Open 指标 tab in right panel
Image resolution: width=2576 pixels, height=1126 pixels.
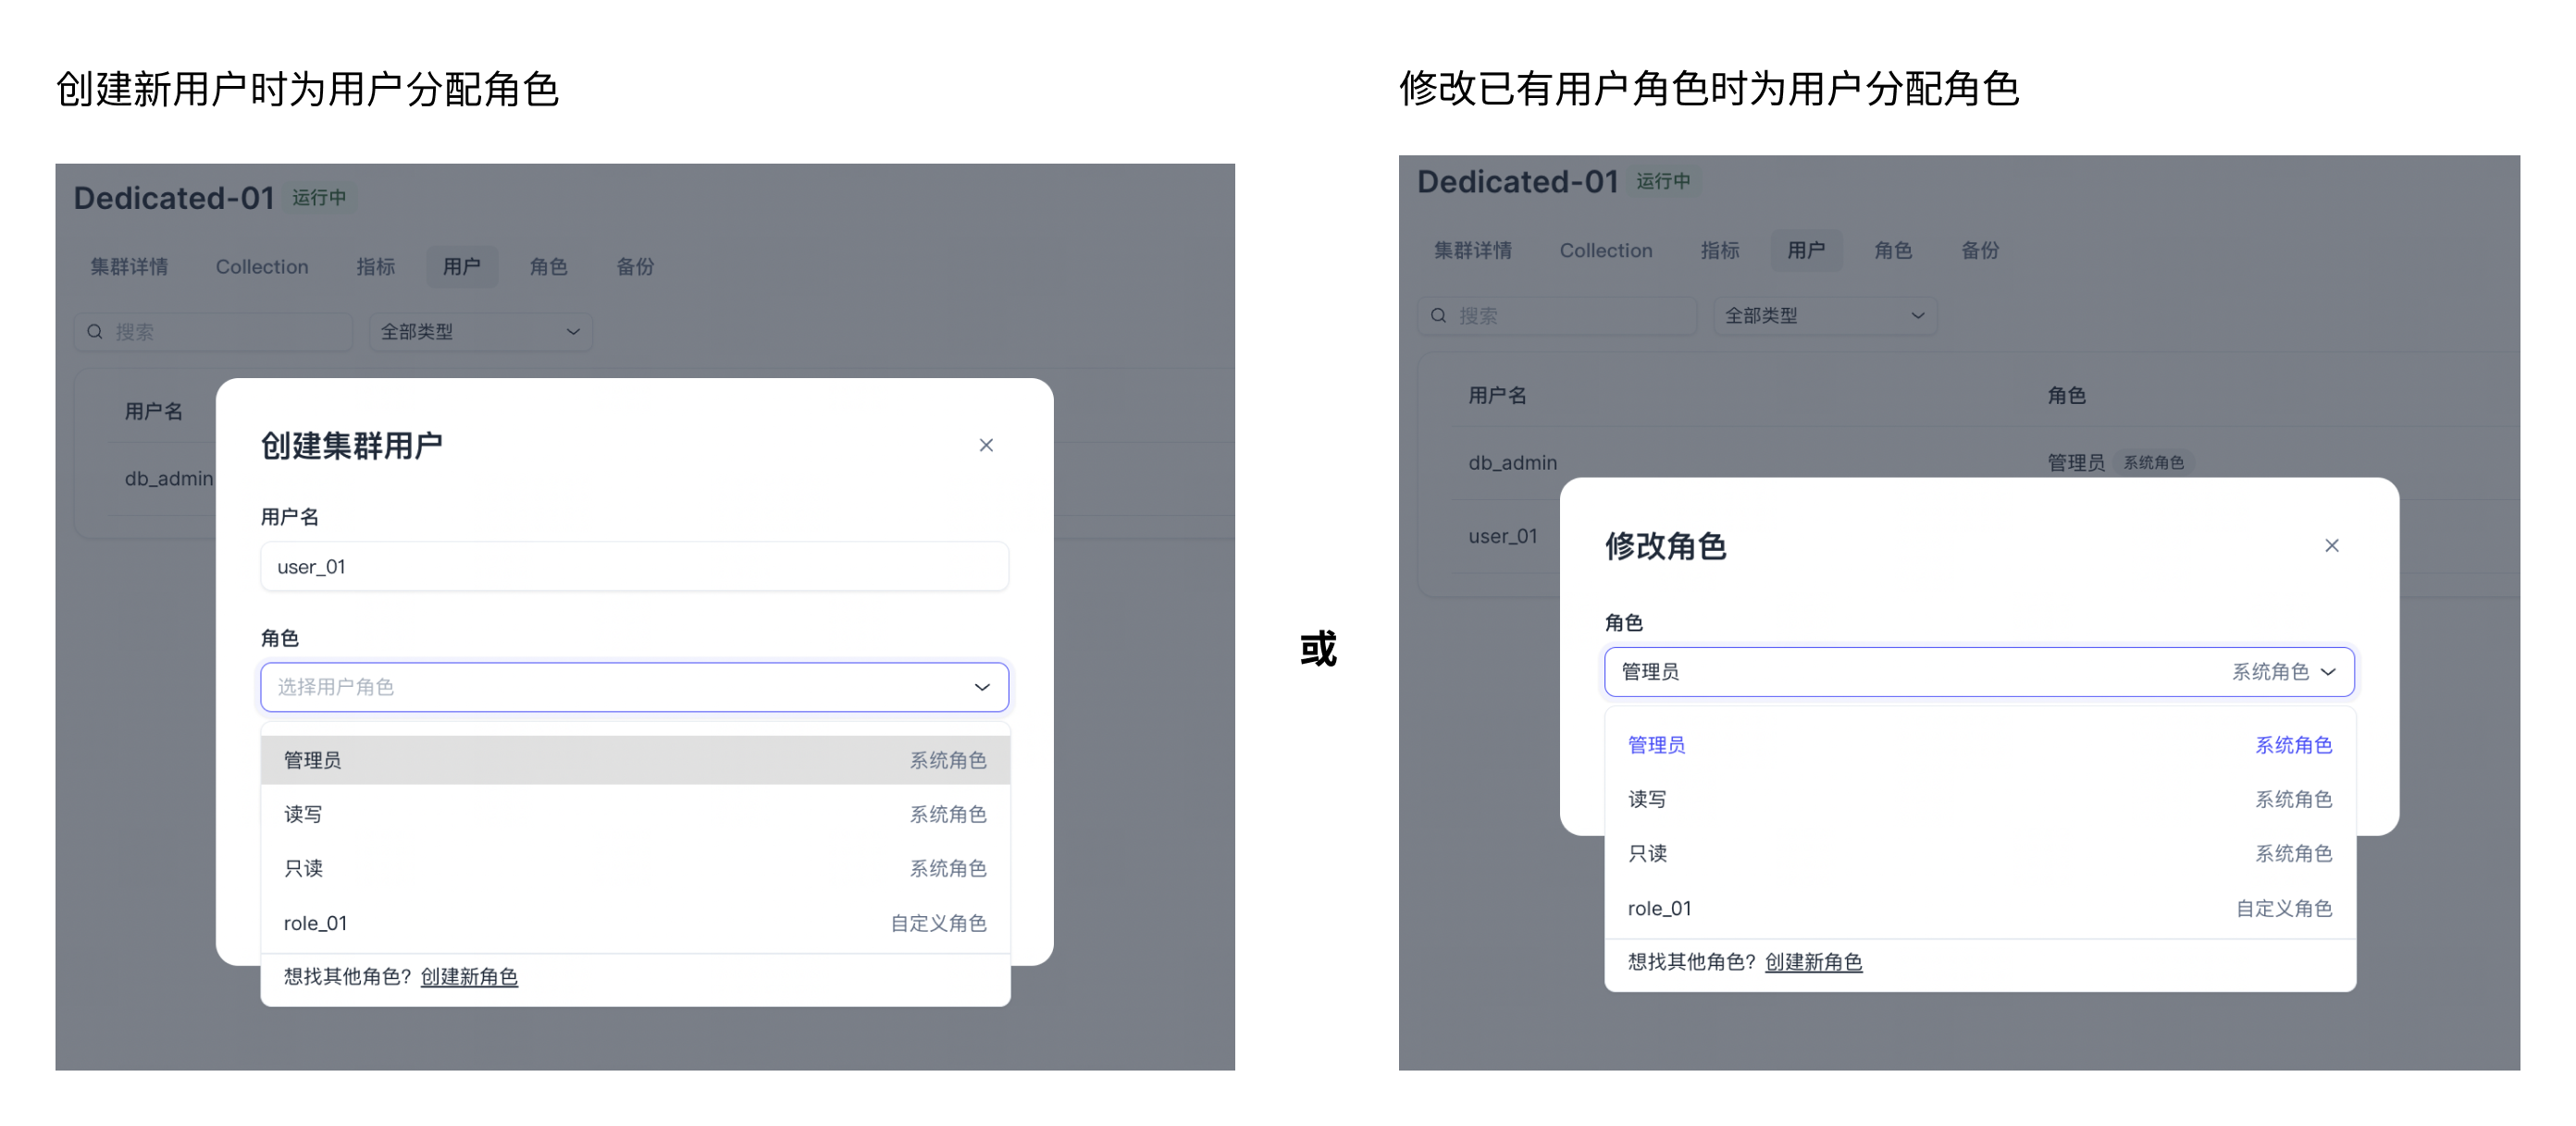coord(1720,251)
